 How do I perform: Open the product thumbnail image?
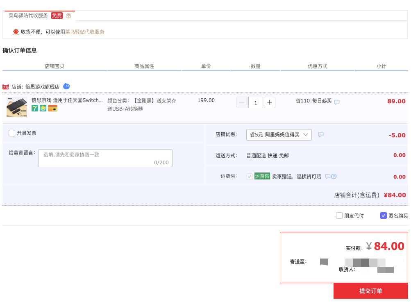coord(17,107)
